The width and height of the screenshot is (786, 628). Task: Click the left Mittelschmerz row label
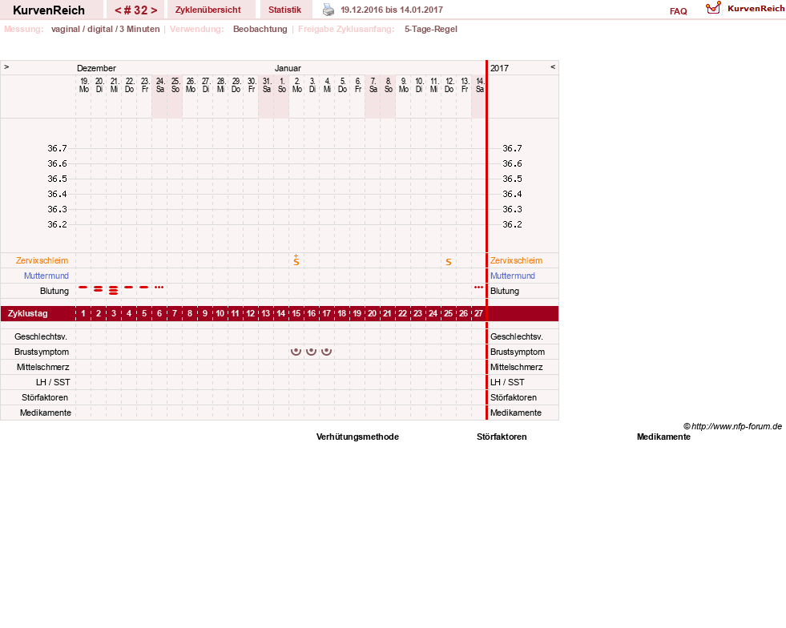[43, 368]
